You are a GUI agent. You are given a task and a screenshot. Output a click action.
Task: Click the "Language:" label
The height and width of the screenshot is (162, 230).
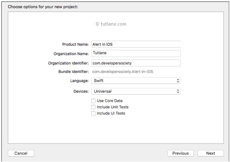[79, 81]
